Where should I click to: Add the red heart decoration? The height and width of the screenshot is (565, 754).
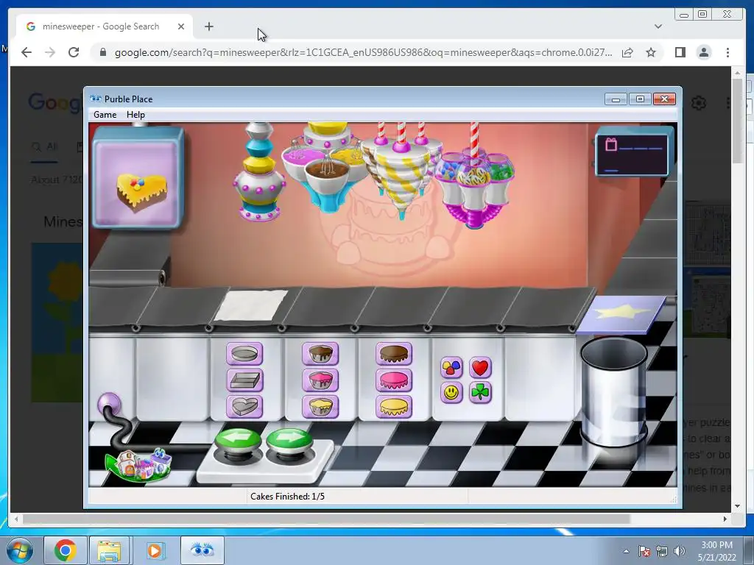click(480, 368)
